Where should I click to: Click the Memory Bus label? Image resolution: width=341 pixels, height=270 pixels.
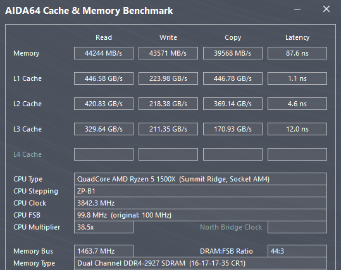pyautogui.click(x=34, y=251)
